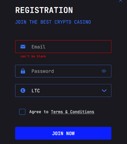The width and height of the screenshot is (127, 144).
Task: Close the registration dialog with X
Action: pos(121,1)
